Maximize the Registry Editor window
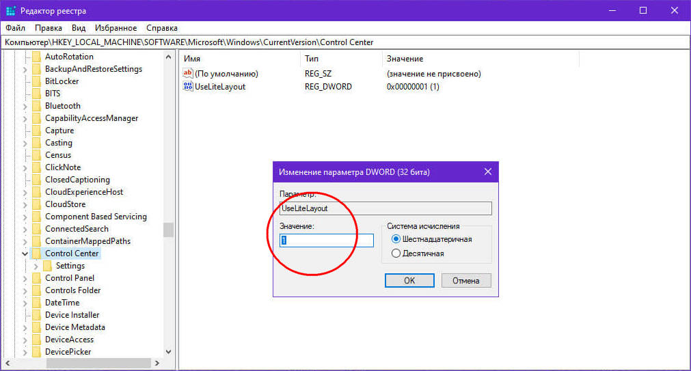691x371 pixels. click(x=643, y=10)
